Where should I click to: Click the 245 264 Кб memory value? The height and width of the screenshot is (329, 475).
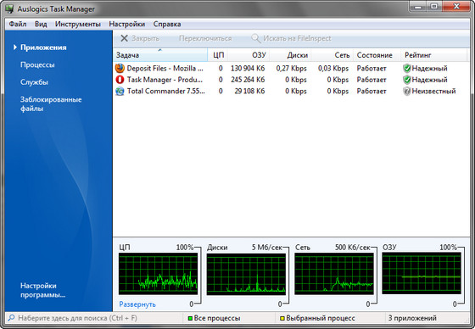pyautogui.click(x=248, y=80)
